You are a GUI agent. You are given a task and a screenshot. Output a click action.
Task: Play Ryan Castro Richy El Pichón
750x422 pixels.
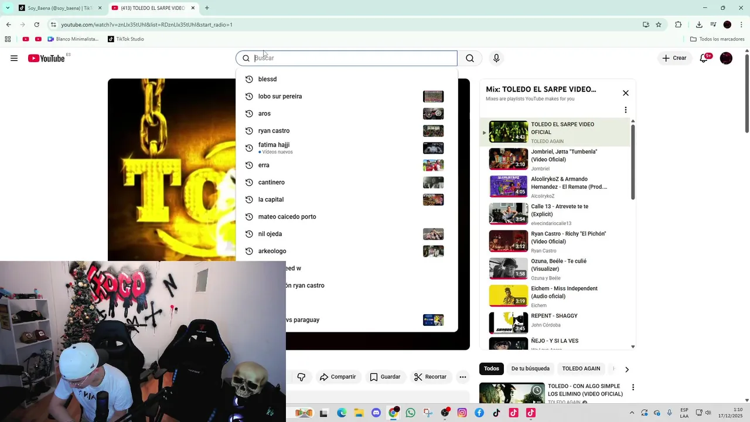(554, 241)
